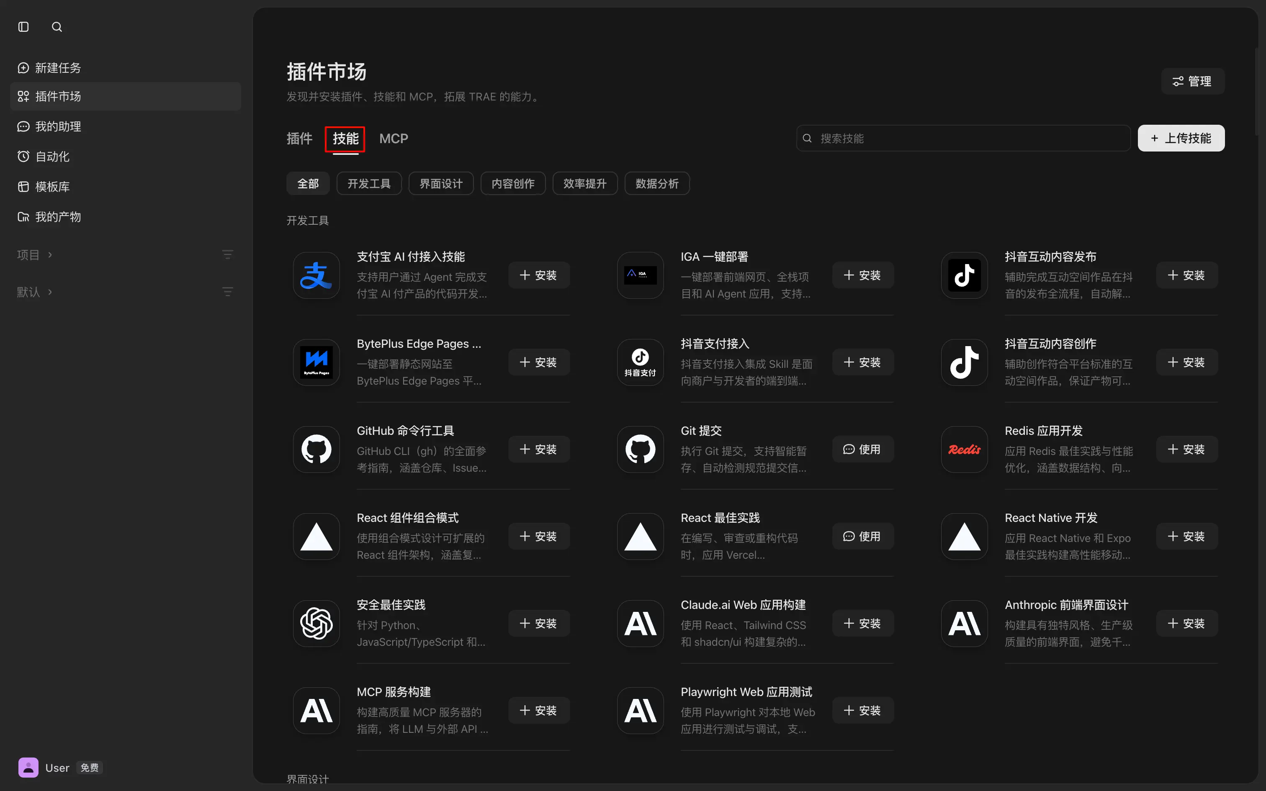Image resolution: width=1266 pixels, height=791 pixels.
Task: Filter skills by 开发工具 category
Action: coord(369,184)
